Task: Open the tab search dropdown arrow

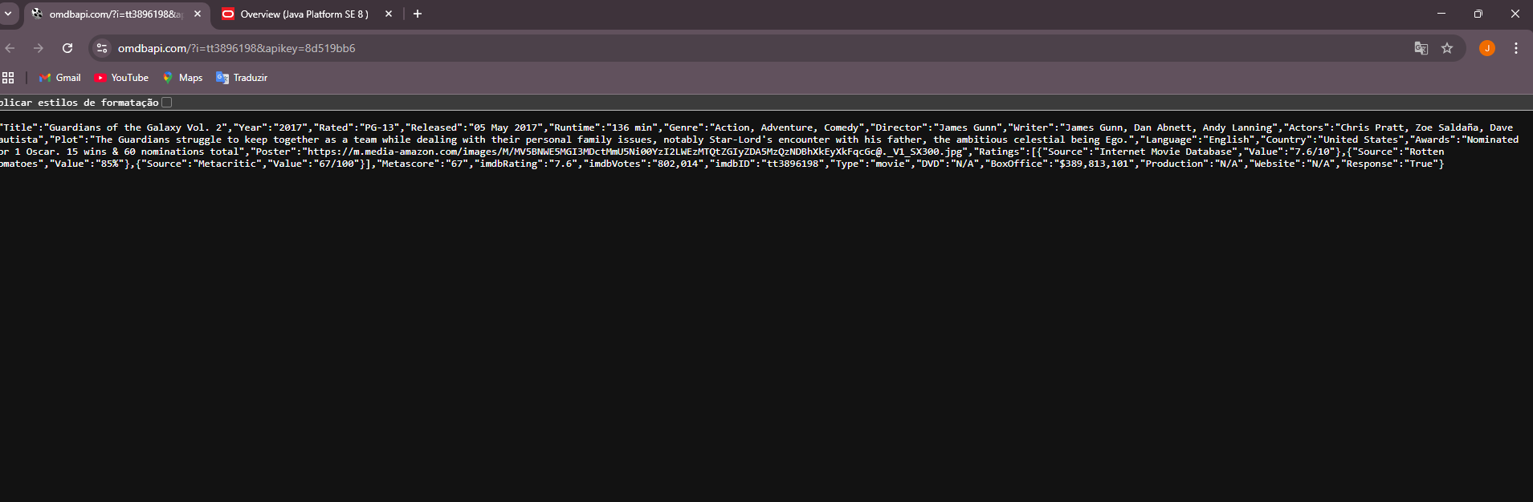Action: 8,14
